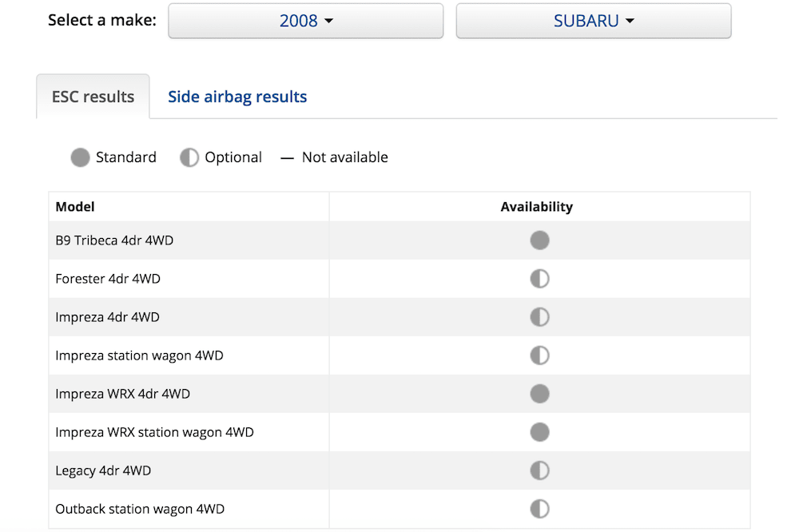
Task: Click the 'Select a make:' label
Action: (102, 20)
